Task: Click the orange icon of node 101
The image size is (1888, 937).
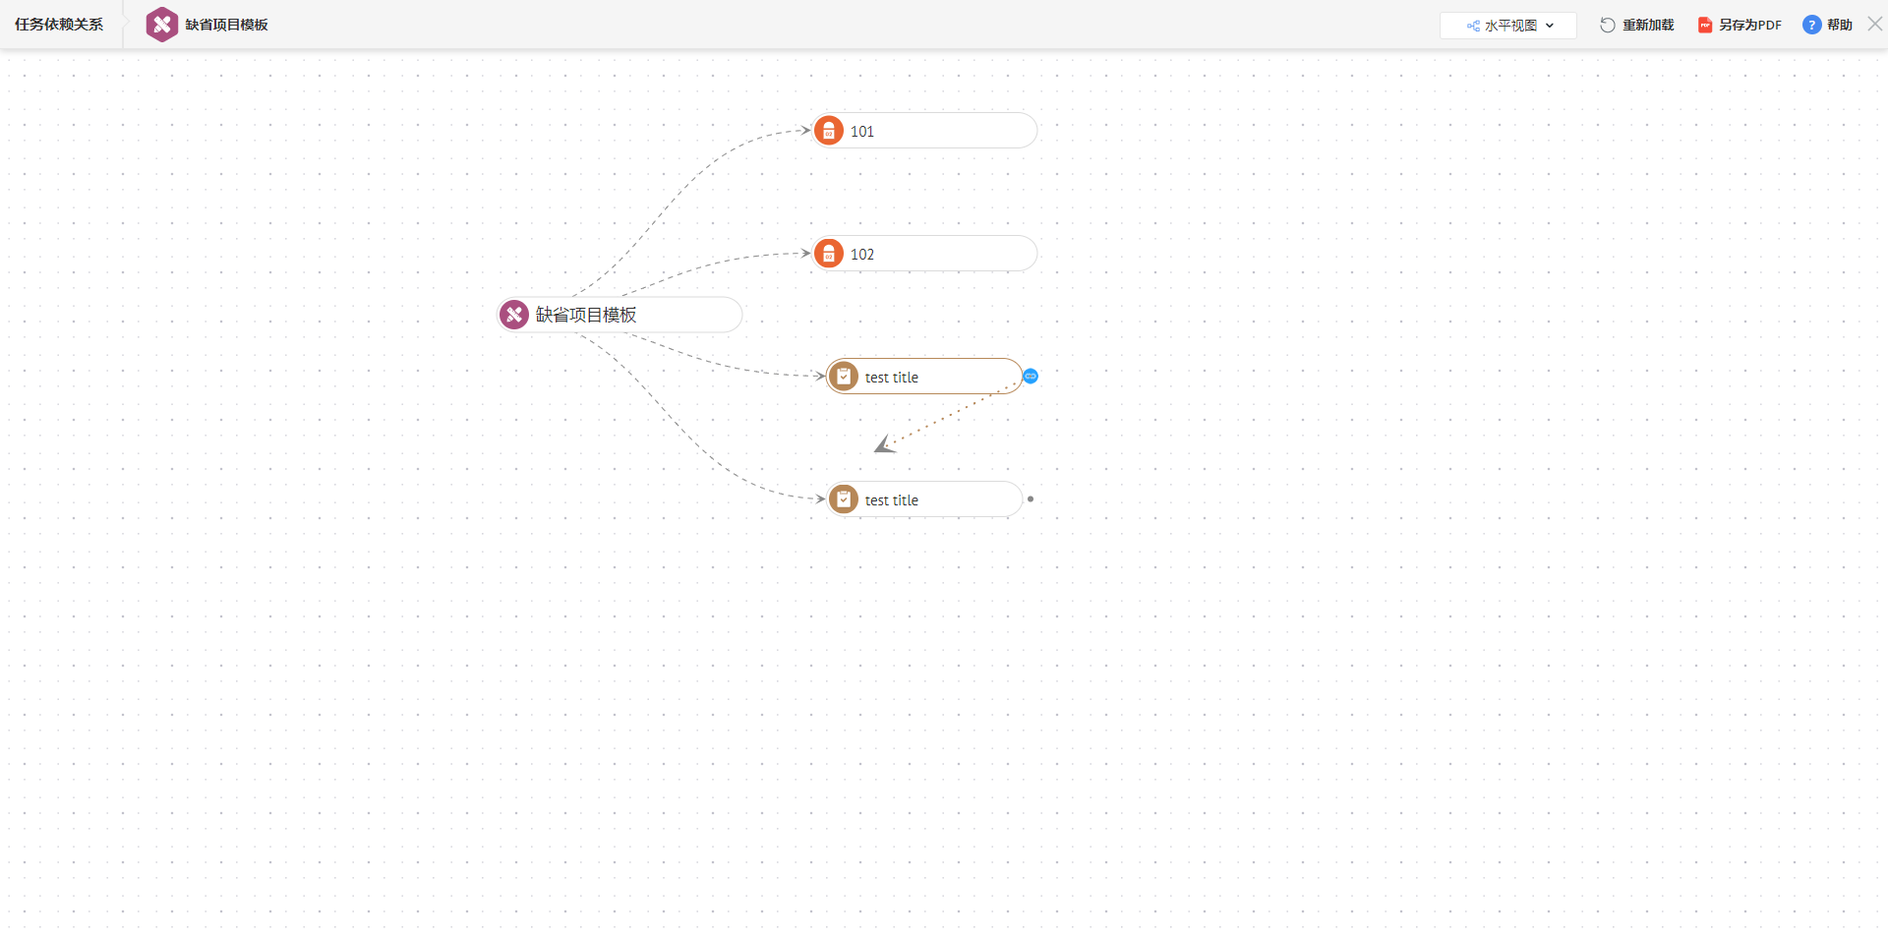Action: pos(829,131)
